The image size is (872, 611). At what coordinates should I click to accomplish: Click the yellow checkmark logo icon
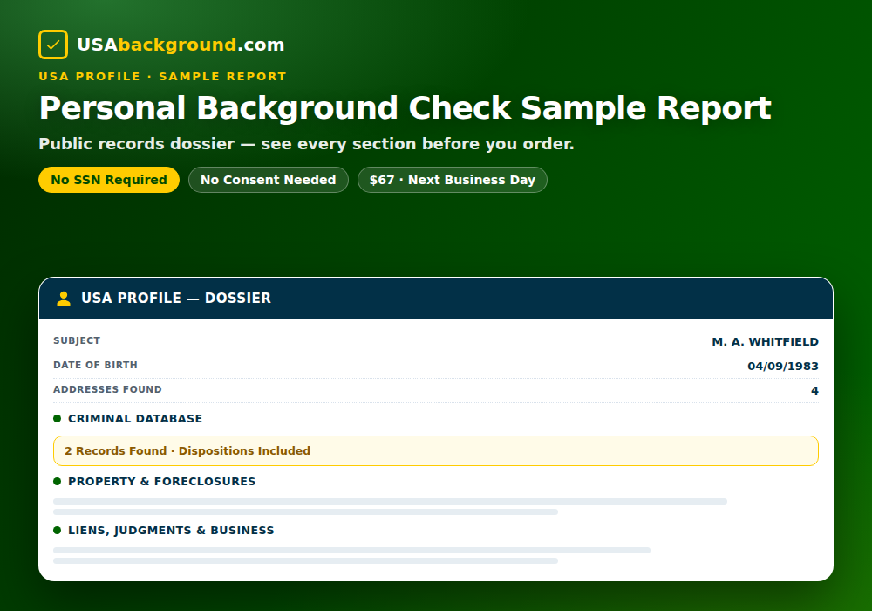tap(53, 45)
